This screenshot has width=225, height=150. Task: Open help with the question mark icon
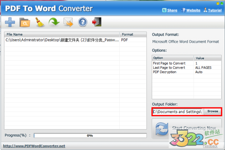click(x=82, y=22)
